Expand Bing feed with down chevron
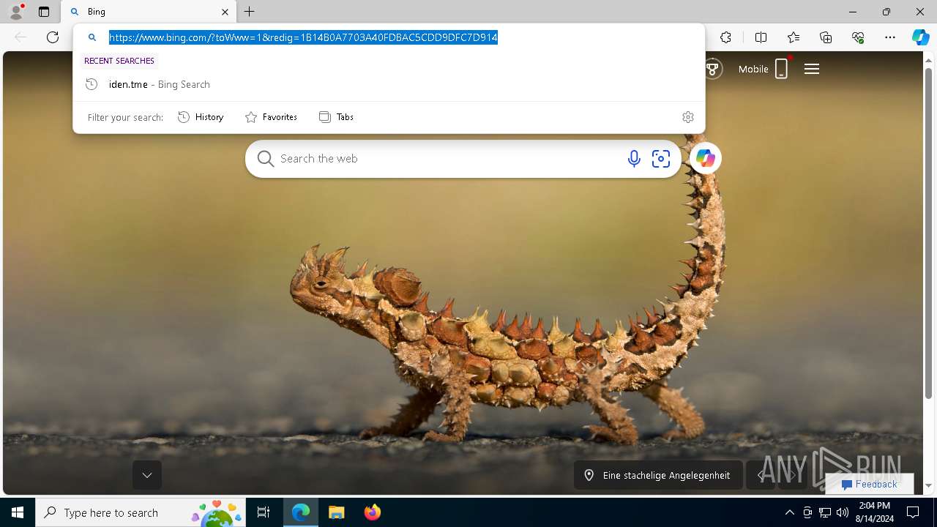 147,475
